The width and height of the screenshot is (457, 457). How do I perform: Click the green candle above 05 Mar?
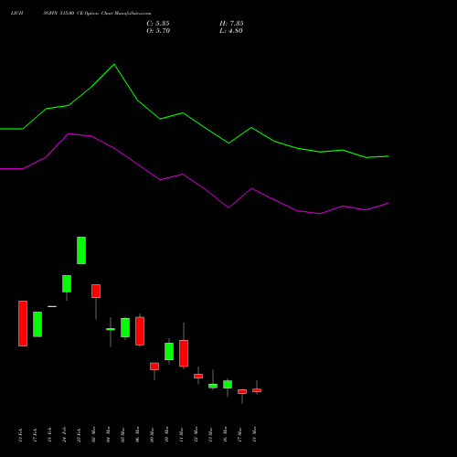tap(125, 327)
